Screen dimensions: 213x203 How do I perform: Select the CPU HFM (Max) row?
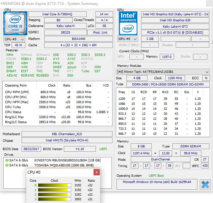57,102
